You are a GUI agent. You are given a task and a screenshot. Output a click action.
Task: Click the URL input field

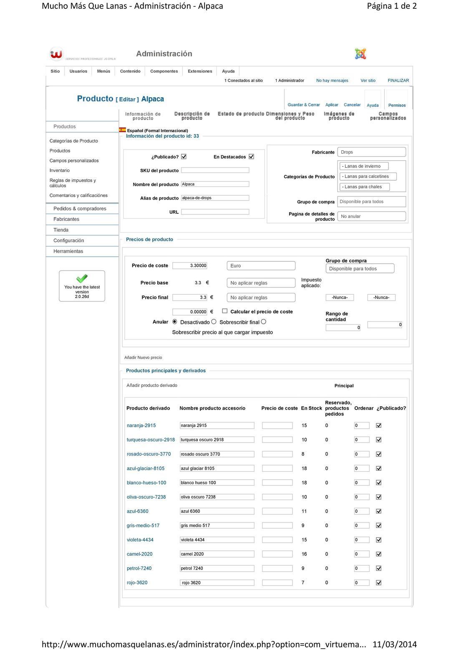tap(215, 212)
